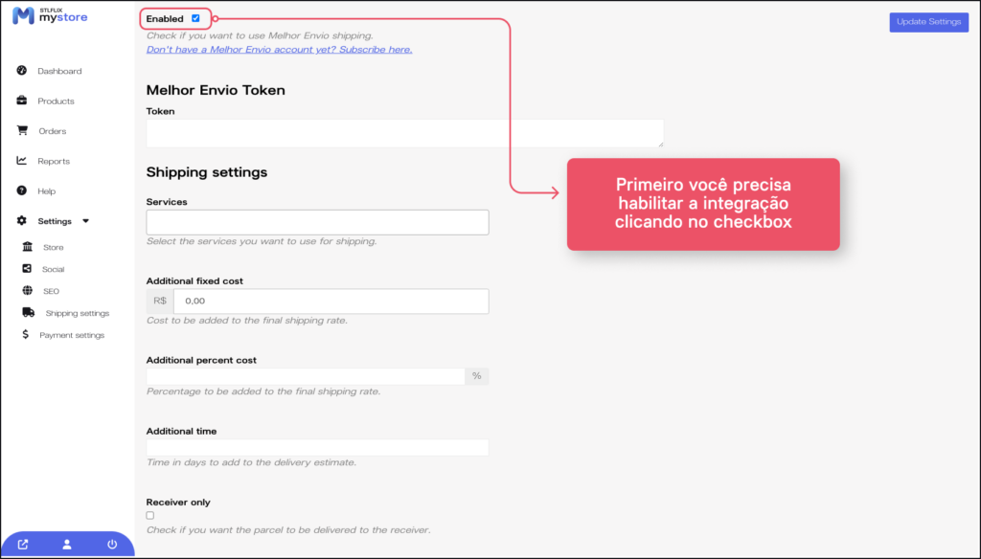Screen dimensions: 981x559
Task: Click the Reports chart icon
Action: pos(22,161)
